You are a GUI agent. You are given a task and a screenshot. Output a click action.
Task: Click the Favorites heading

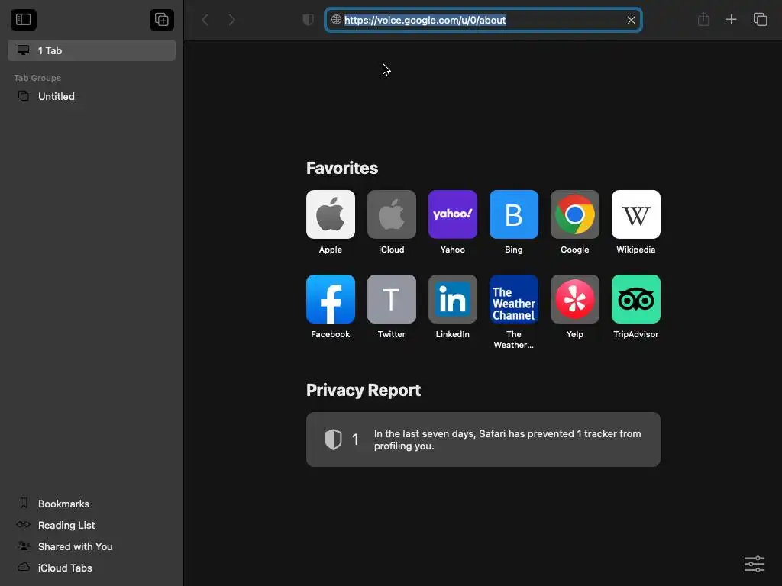(342, 168)
